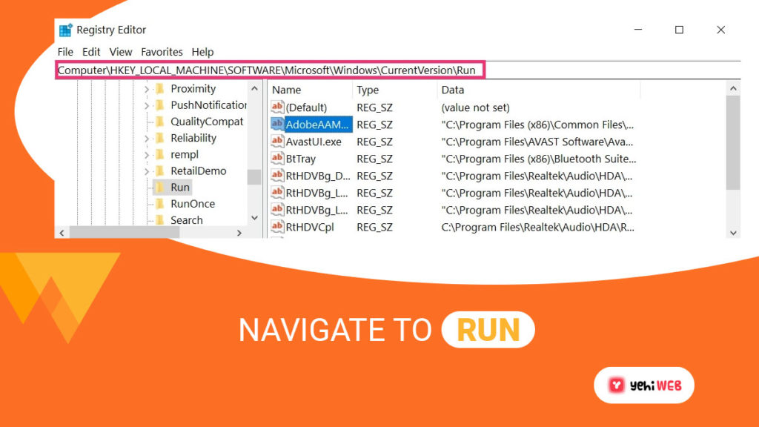Click the RetailDemo folder icon

pyautogui.click(x=159, y=171)
